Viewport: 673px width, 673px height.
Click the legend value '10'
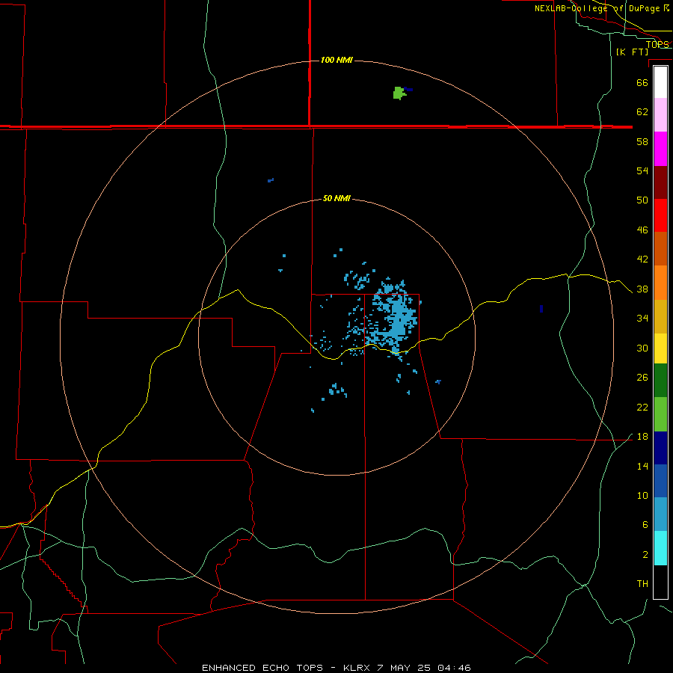[642, 495]
